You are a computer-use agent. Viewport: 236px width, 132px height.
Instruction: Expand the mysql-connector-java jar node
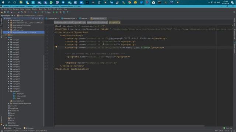8,33
